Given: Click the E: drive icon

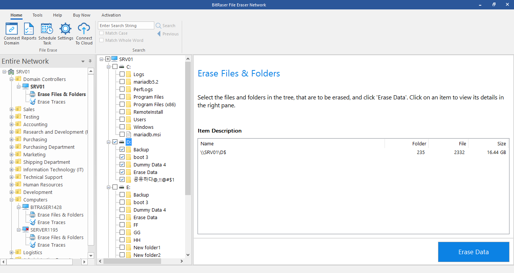Looking at the screenshot, I should coord(122,187).
